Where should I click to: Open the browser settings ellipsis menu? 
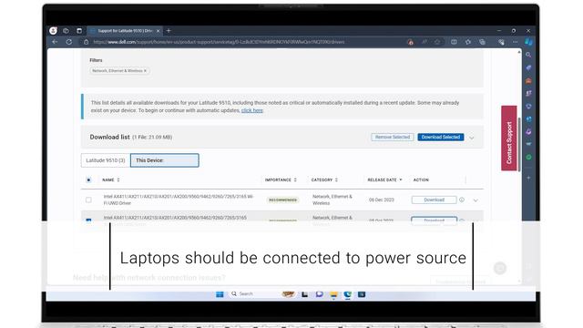click(515, 42)
